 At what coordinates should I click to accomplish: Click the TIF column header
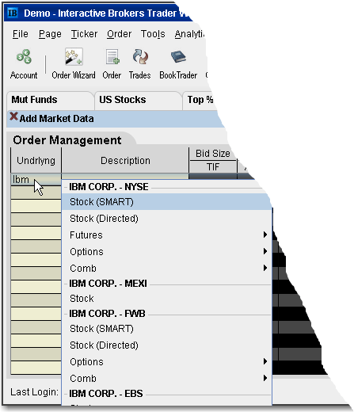[x=213, y=167]
